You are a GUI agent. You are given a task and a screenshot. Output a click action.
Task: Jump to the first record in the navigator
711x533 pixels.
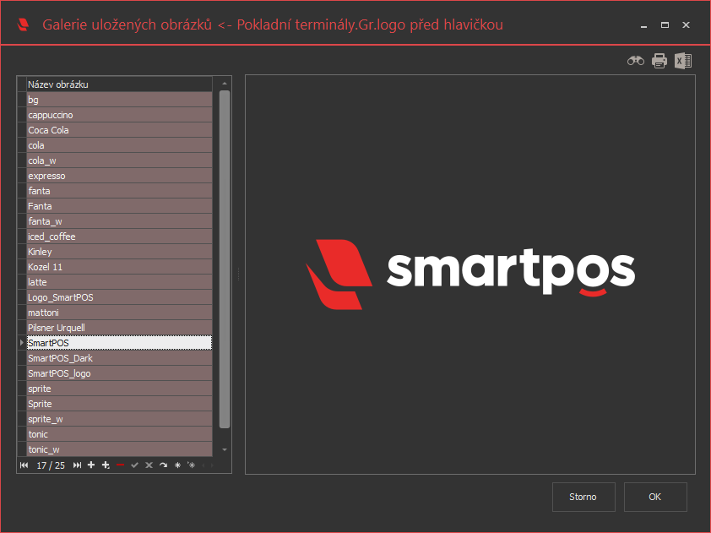click(24, 465)
